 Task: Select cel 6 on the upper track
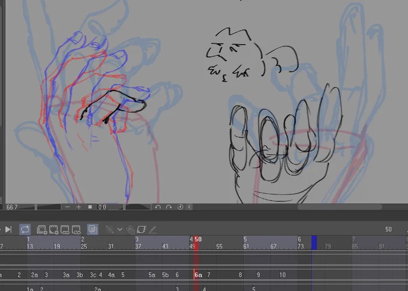point(177,275)
